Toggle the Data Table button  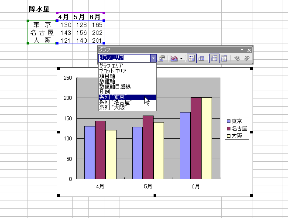point(201,58)
